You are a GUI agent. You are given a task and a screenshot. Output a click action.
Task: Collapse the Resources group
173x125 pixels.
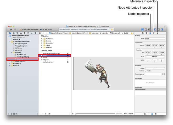(x=12, y=52)
